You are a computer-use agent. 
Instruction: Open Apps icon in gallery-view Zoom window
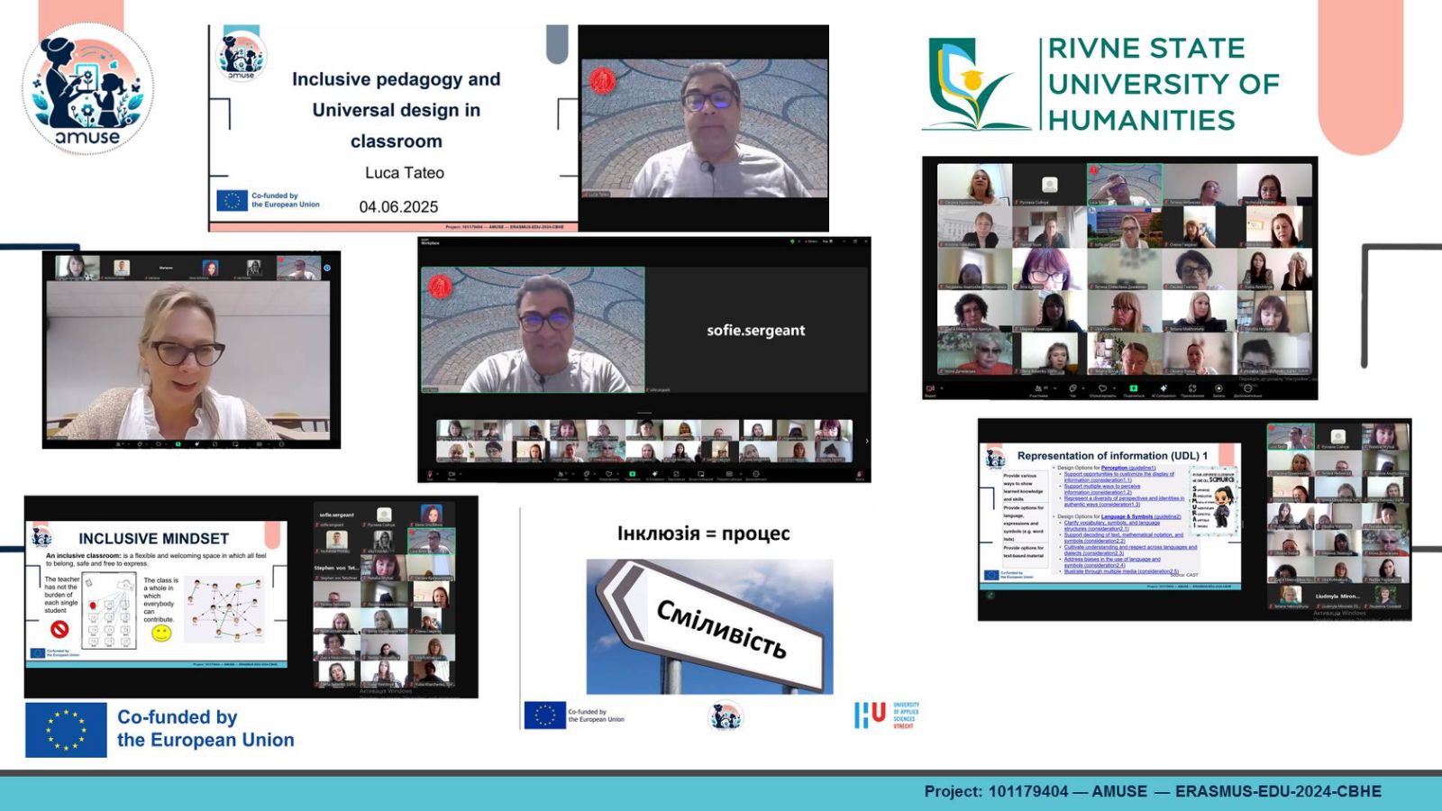[1191, 388]
